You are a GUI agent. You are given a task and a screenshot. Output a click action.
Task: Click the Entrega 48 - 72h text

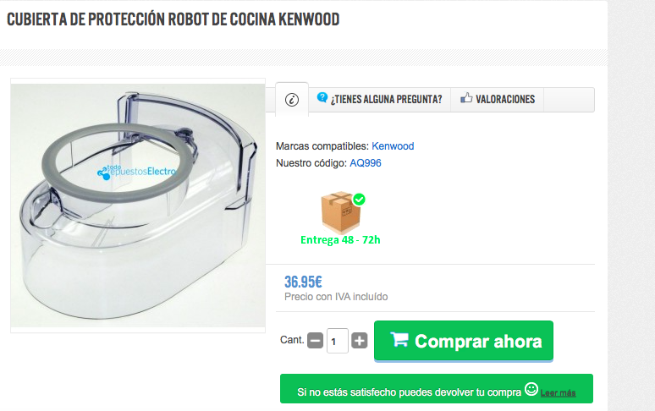340,240
